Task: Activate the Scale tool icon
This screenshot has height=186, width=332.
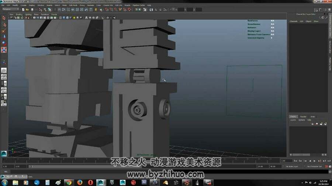Action: [4, 50]
